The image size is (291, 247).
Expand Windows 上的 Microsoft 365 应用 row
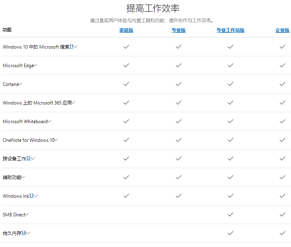(73, 103)
